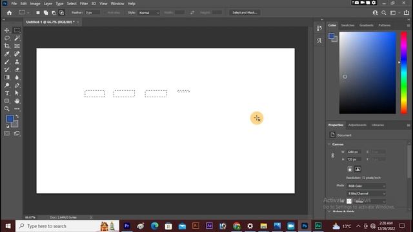Select the Brush tool
Image resolution: width=413 pixels, height=232 pixels.
click(x=7, y=62)
